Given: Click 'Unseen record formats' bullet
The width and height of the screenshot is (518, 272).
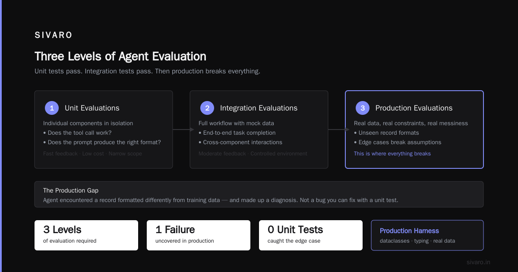Looking at the screenshot, I should click(386, 133).
